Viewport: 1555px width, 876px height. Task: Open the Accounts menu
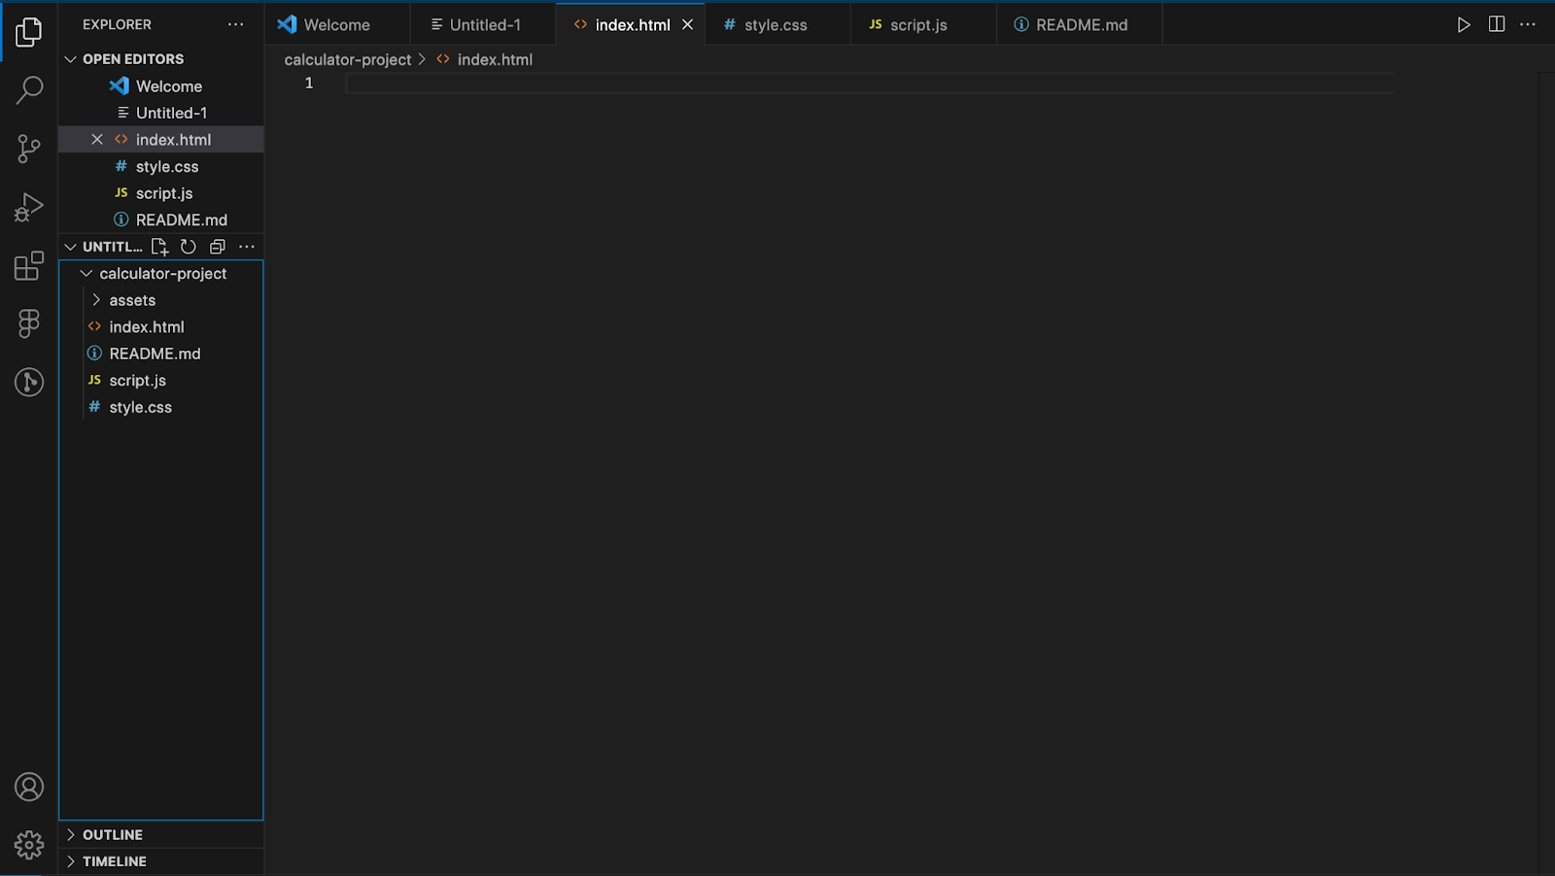[29, 787]
